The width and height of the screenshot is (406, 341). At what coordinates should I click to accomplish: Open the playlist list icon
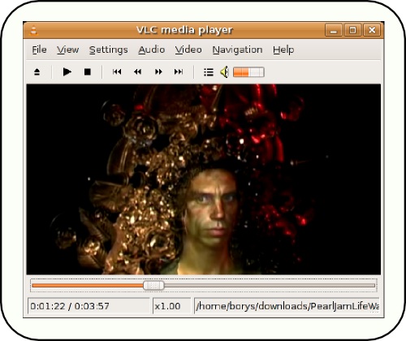point(209,72)
